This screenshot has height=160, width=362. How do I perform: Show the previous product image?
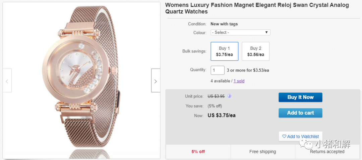[7, 81]
